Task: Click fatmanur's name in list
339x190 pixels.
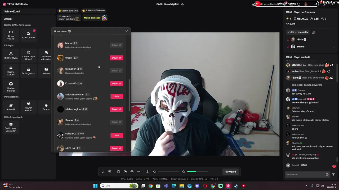Action: point(70,69)
